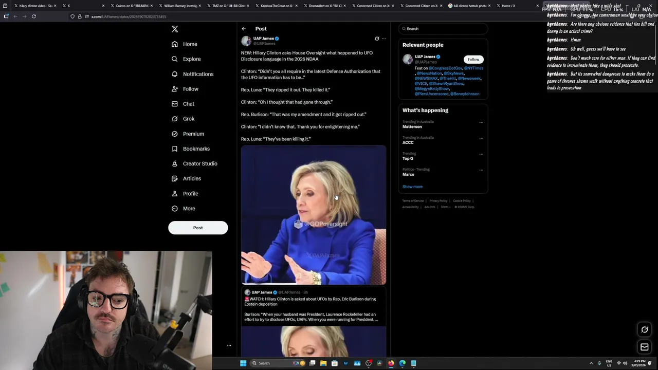The width and height of the screenshot is (658, 370).
Task: Click the browser reload button
Action: point(34,16)
